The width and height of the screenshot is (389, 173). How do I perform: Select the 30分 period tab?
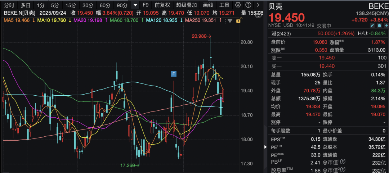pos(88,5)
